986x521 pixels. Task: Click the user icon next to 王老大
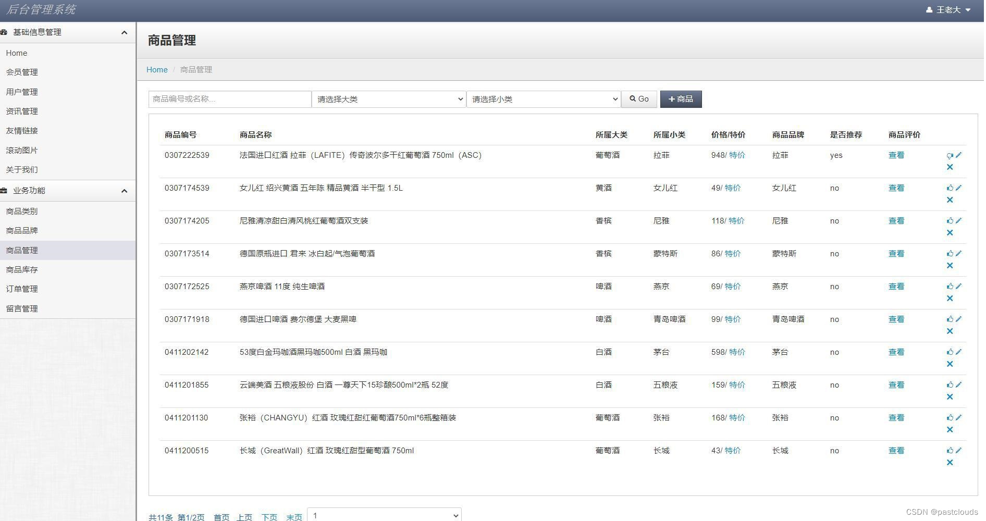click(928, 9)
